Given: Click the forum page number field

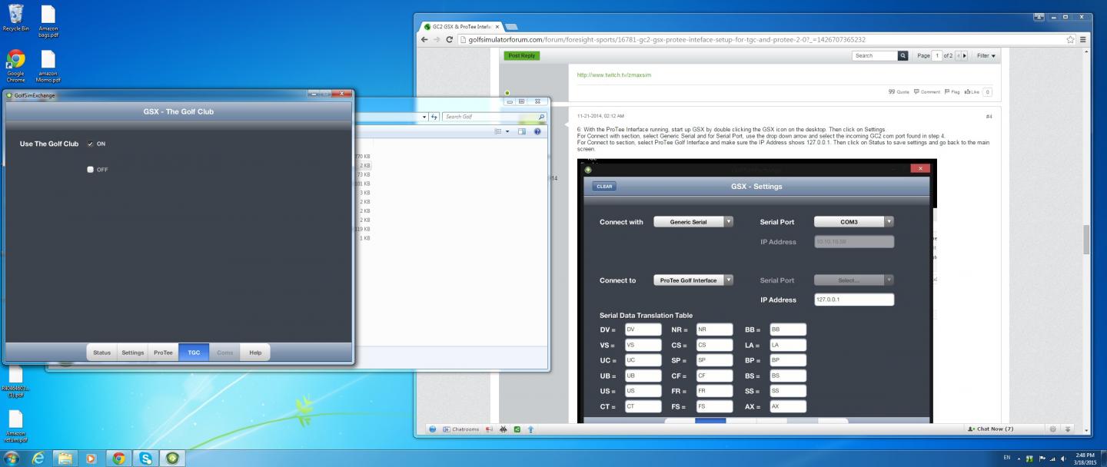Looking at the screenshot, I should pos(937,56).
